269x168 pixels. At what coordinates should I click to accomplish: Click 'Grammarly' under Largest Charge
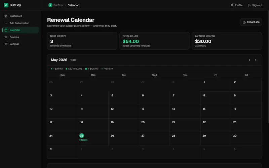pos(200,46)
